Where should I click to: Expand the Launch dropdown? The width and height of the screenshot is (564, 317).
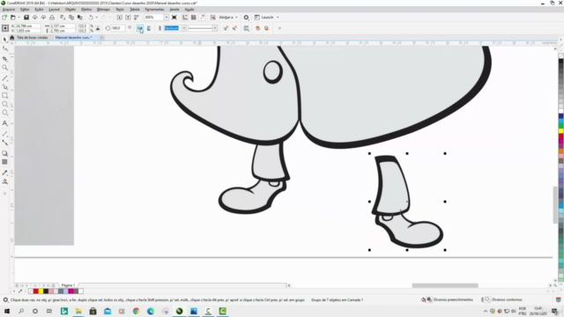click(x=278, y=18)
